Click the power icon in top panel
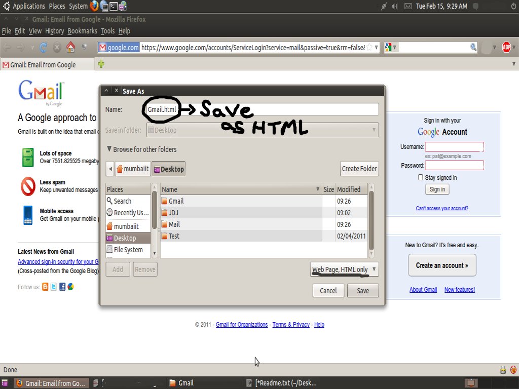Screen dimensions: 519x389 [513, 6]
